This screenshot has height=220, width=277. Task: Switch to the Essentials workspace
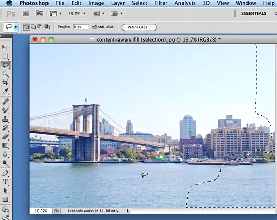coord(254,13)
